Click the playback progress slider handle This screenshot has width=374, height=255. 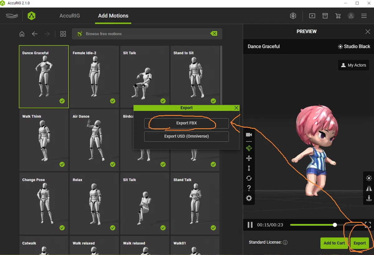coord(335,225)
